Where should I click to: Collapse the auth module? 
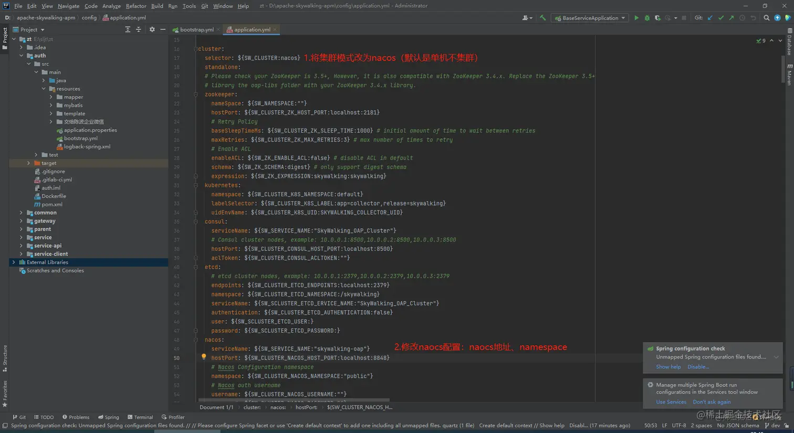click(22, 56)
